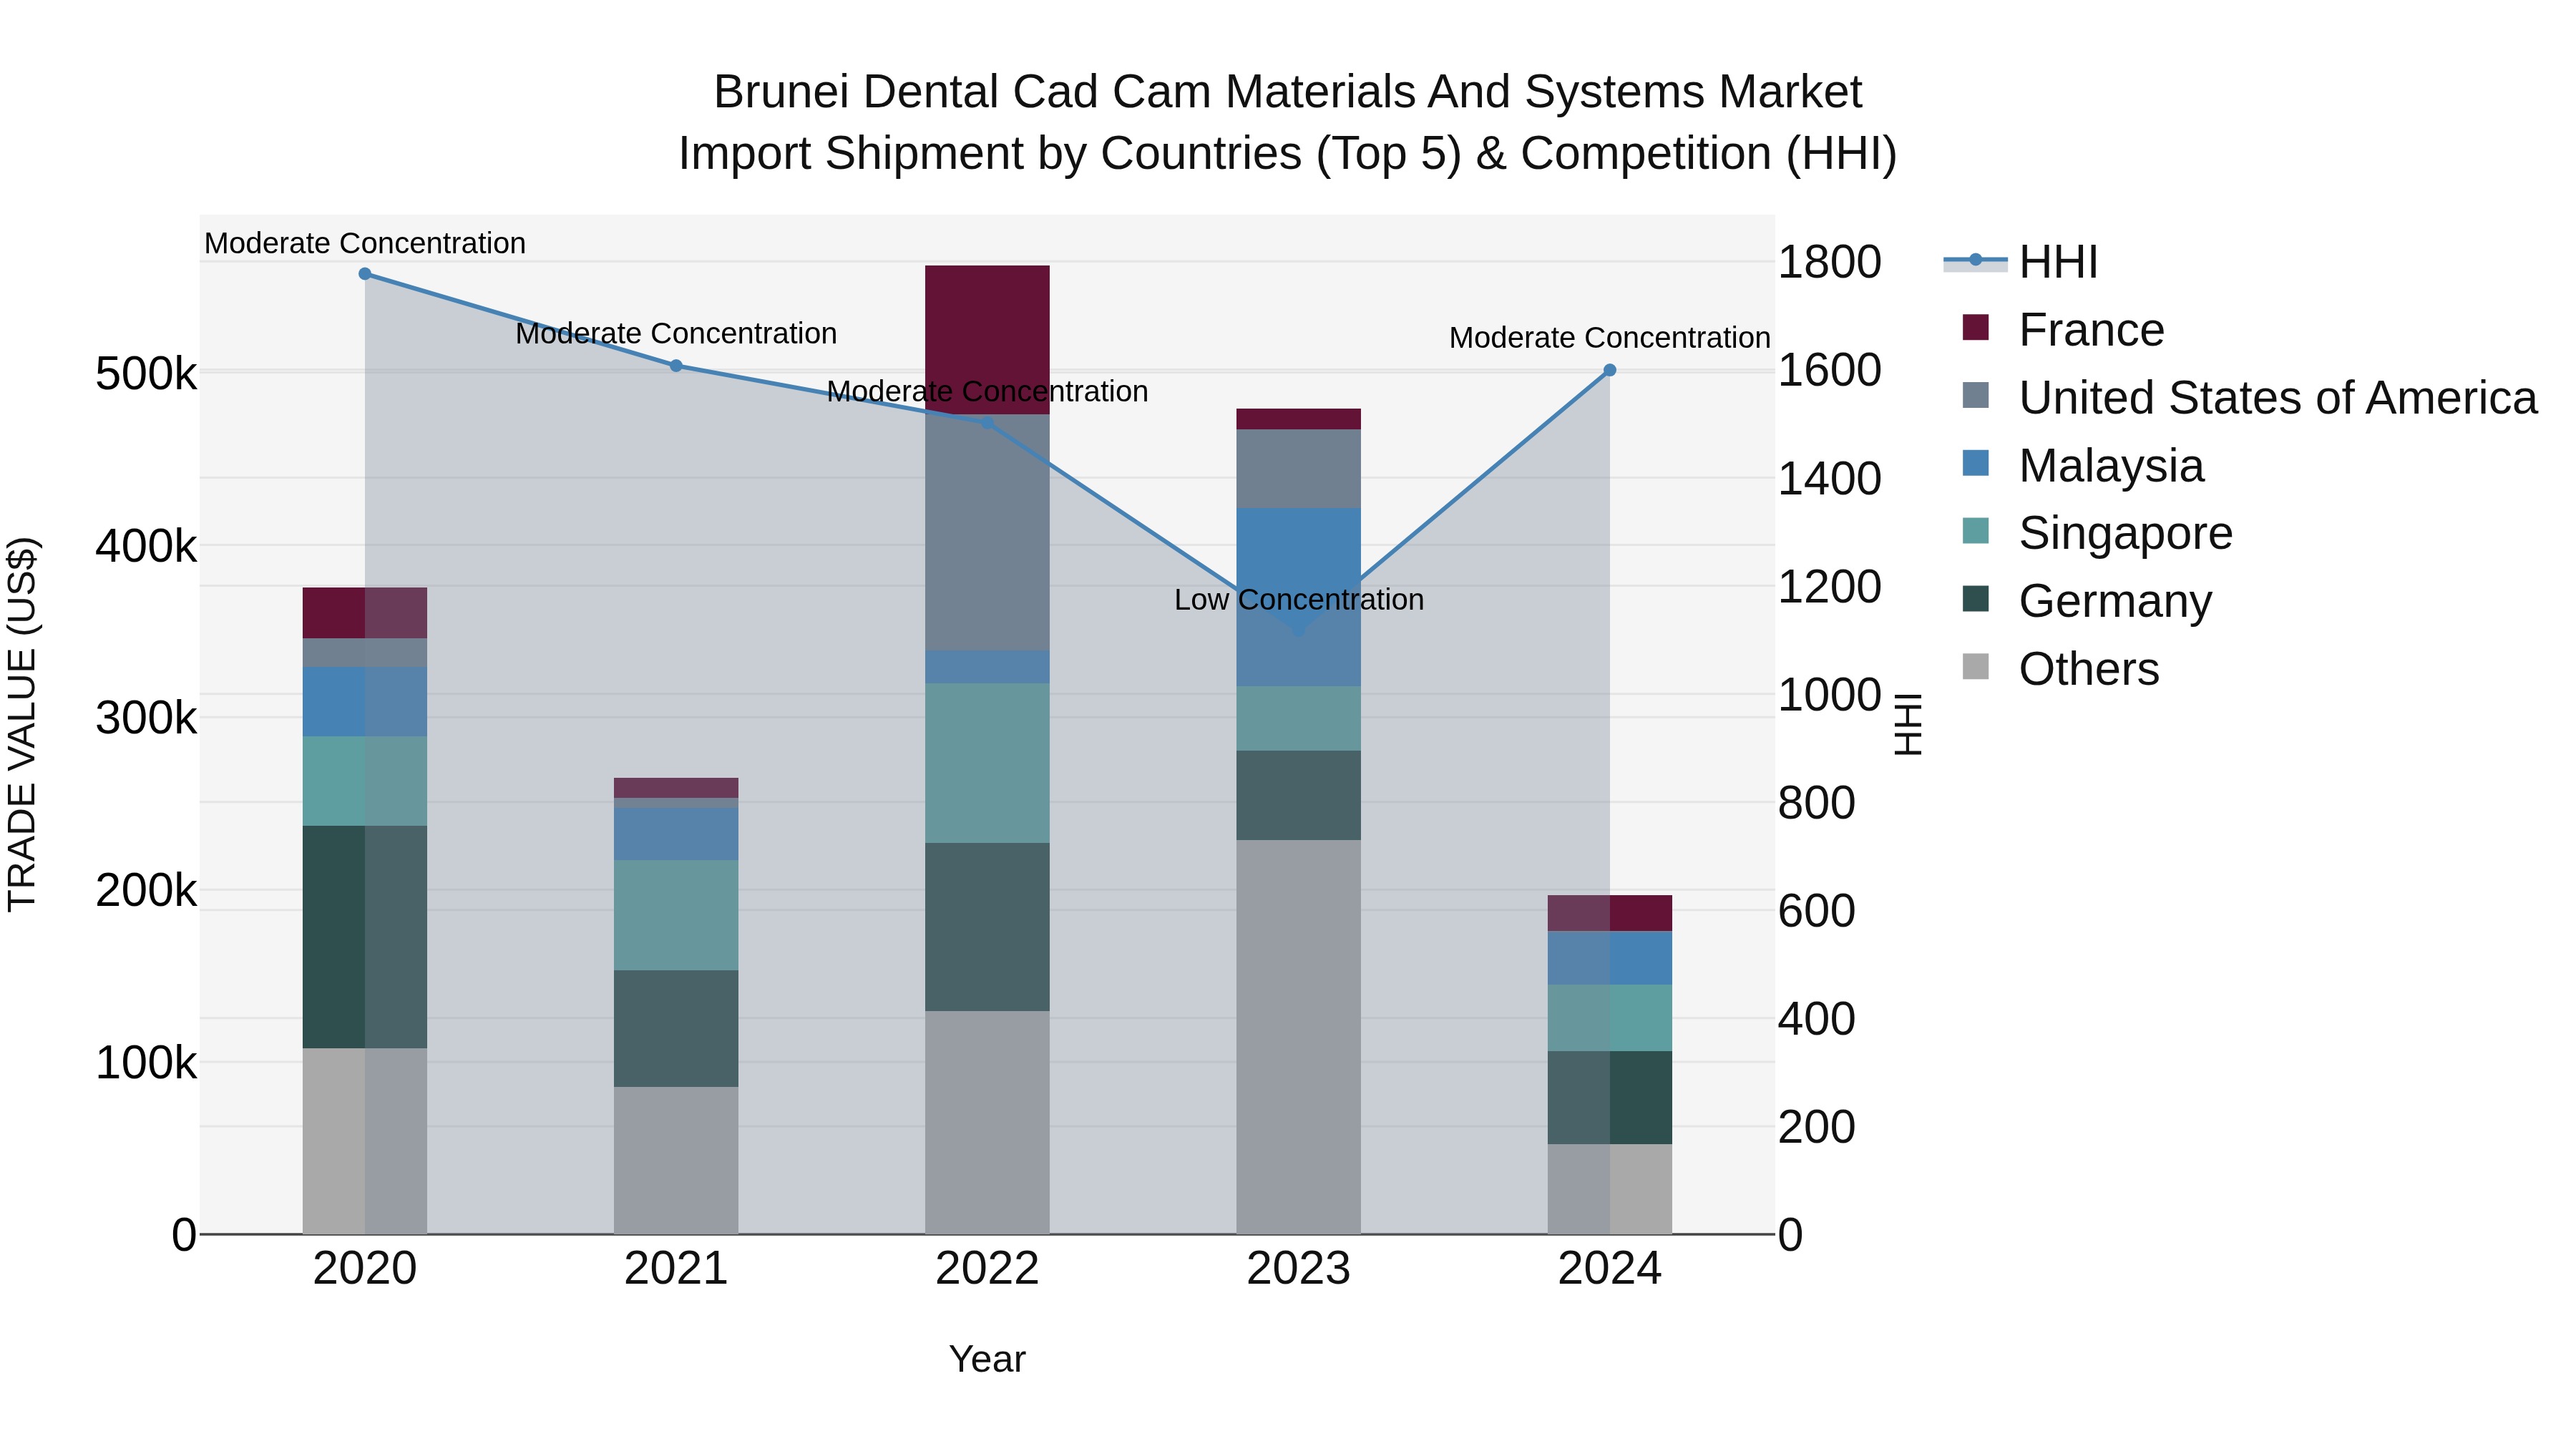The width and height of the screenshot is (2576, 1449).
Task: Click the chart title text
Action: click(x=1288, y=122)
